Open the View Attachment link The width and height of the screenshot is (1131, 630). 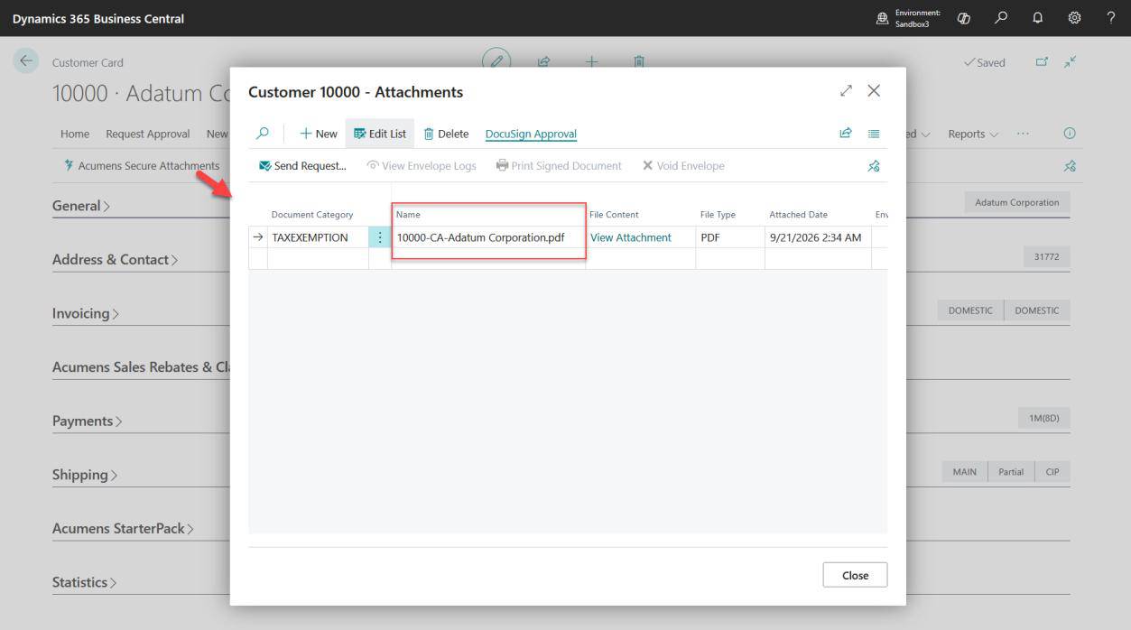[631, 237]
